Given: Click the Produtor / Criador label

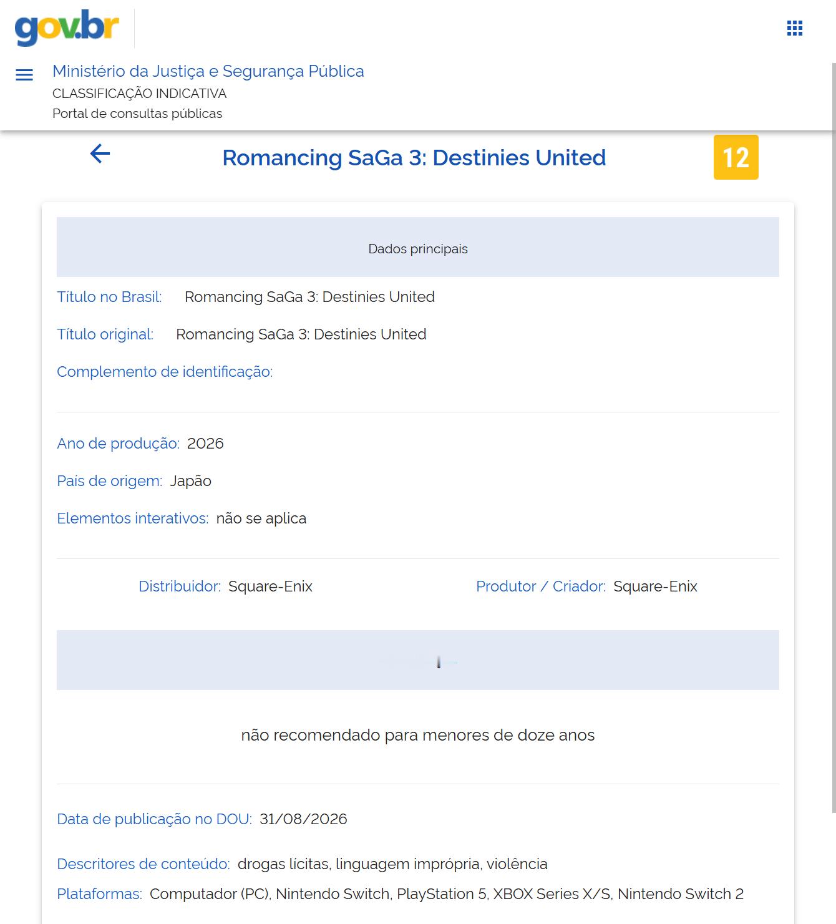Looking at the screenshot, I should pyautogui.click(x=541, y=586).
